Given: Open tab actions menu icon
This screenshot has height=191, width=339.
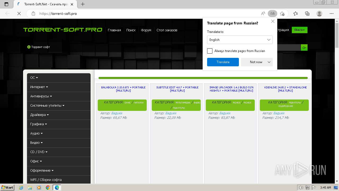Looking at the screenshot, I should (6, 4).
